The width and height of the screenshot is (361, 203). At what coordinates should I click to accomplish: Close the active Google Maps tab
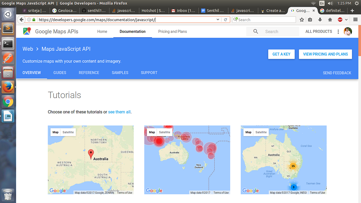click(x=314, y=11)
